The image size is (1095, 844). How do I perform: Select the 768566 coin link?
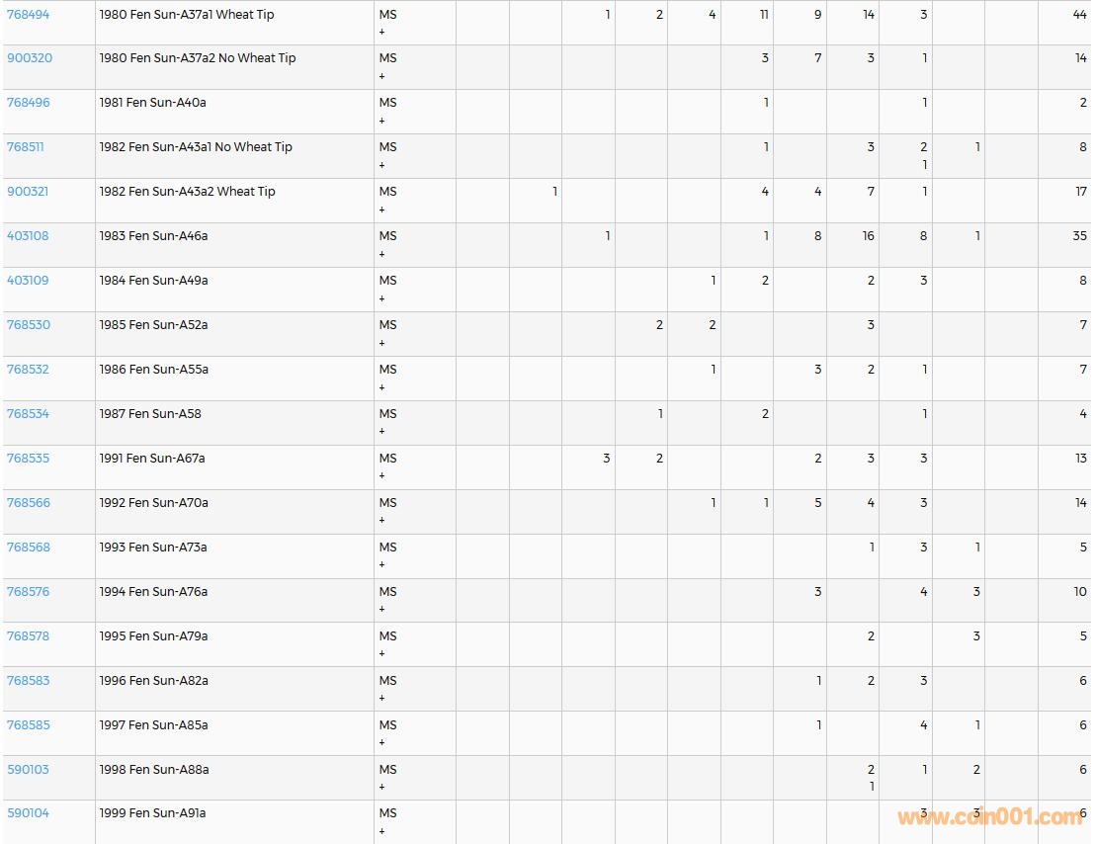(x=28, y=503)
